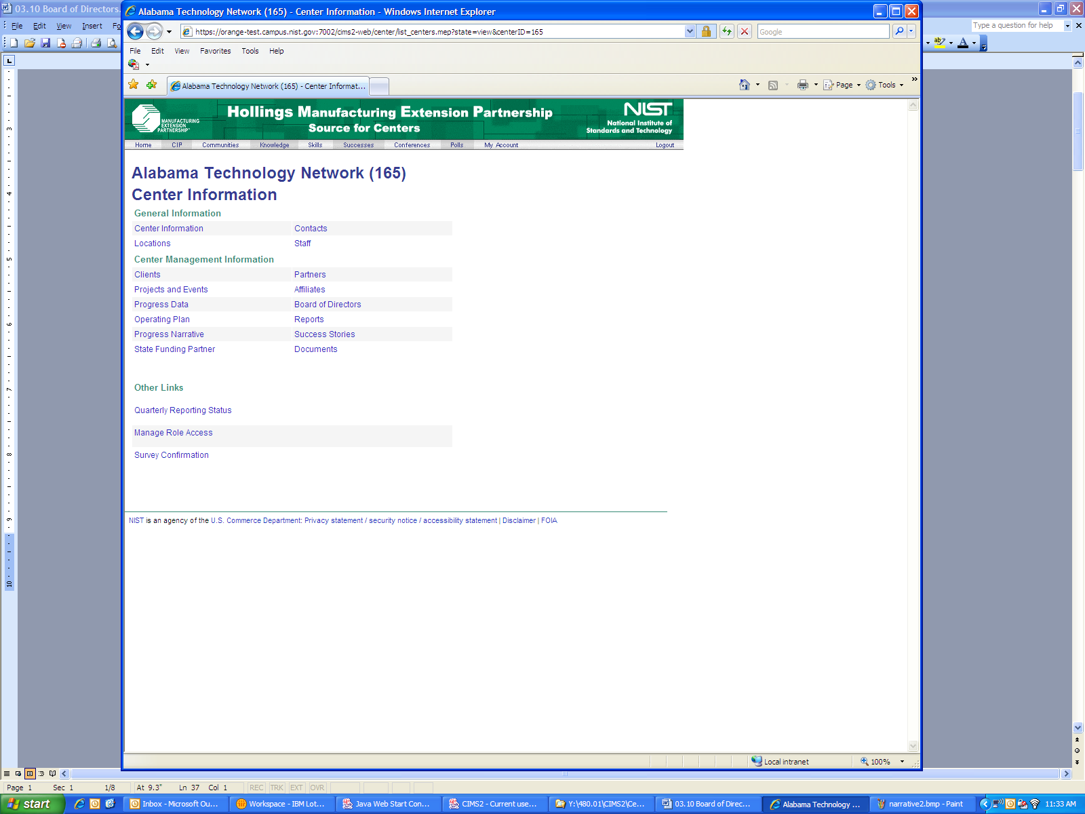The height and width of the screenshot is (814, 1085).
Task: Click the Refresh button beside address bar
Action: [727, 31]
